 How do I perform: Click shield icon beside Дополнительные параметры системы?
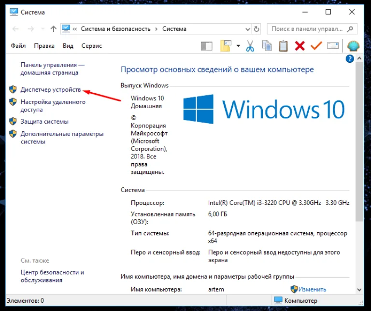coord(13,134)
